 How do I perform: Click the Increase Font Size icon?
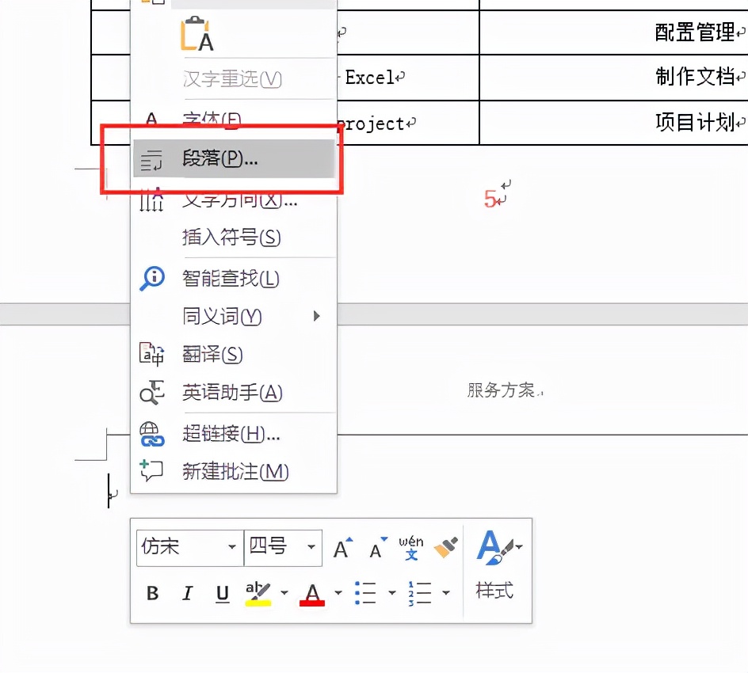click(341, 546)
